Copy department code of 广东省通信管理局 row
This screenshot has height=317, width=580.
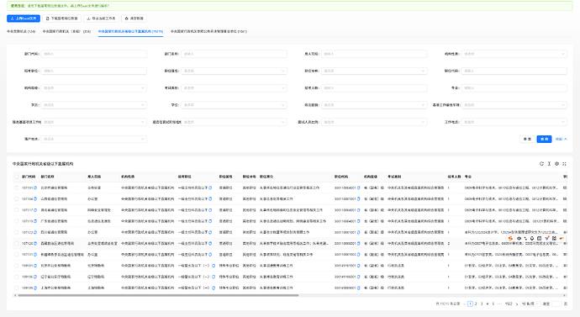(x=35, y=221)
